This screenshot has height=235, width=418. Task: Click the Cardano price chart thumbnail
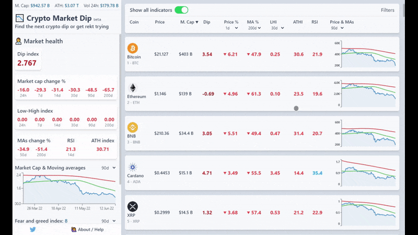(365, 173)
